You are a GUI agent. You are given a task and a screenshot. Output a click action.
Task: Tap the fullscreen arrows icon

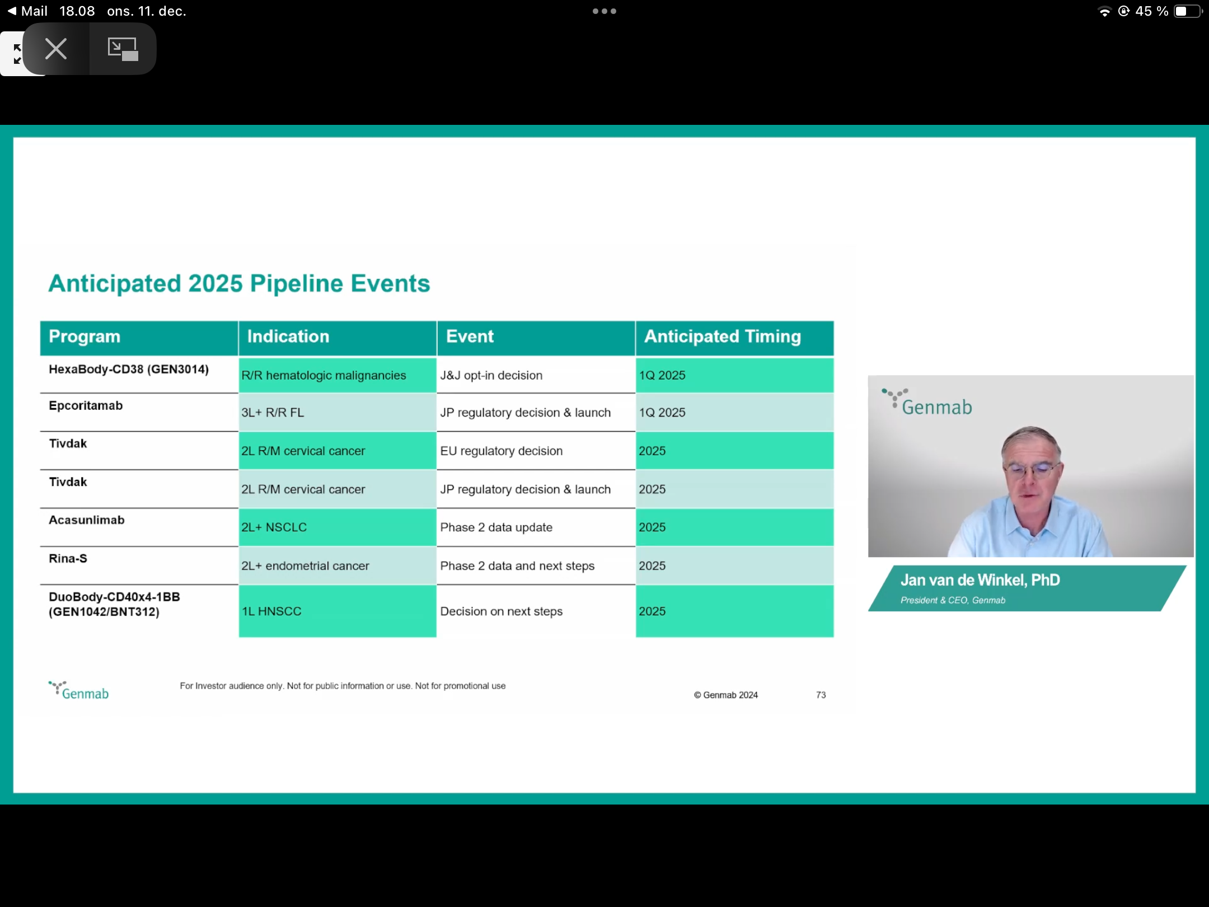(x=17, y=54)
